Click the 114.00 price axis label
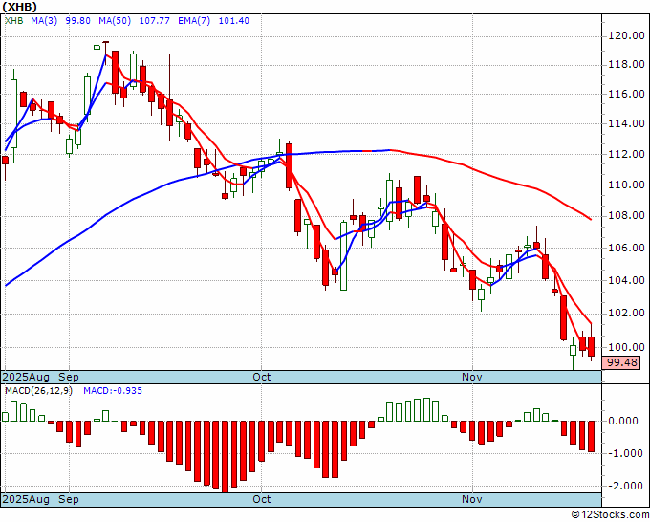The image size is (650, 522). 626,123
